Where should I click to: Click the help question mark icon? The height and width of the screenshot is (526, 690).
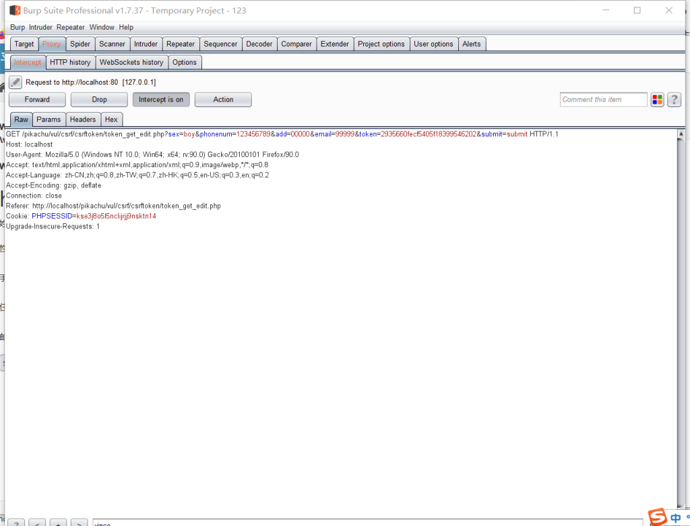pos(674,100)
